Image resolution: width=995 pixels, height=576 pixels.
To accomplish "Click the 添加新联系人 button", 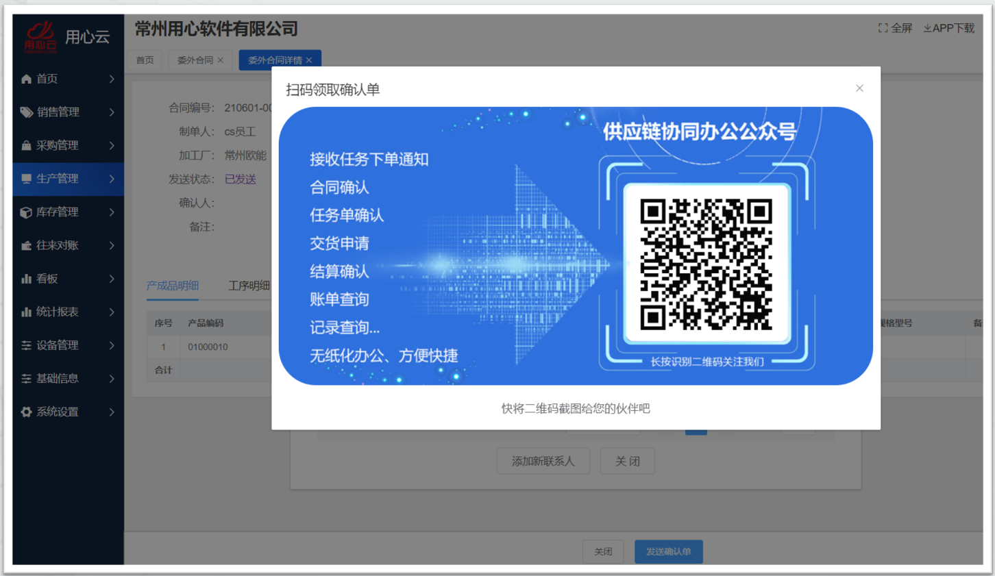I will pyautogui.click(x=543, y=461).
